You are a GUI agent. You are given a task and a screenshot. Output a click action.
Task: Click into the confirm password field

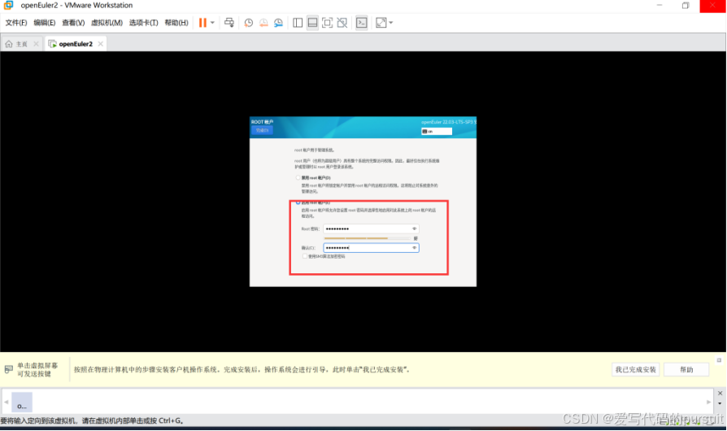click(371, 248)
